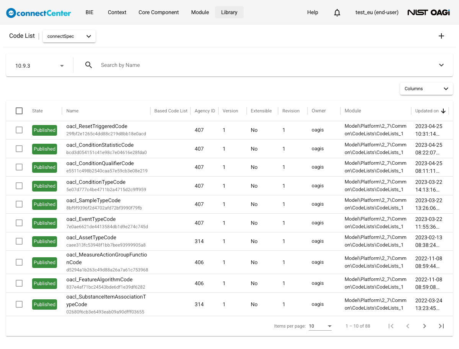The image size is (459, 349).
Task: Click the Owner column header
Action: [319, 111]
